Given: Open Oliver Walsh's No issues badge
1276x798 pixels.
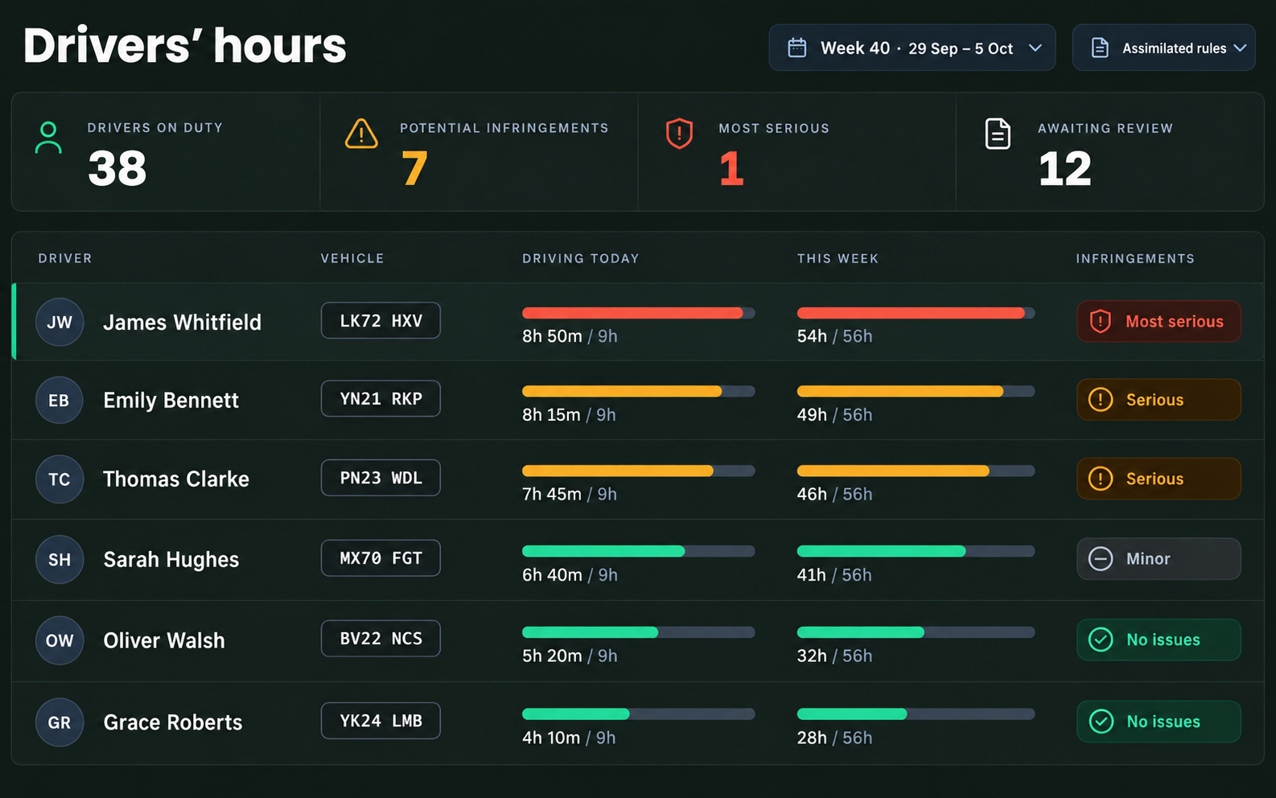Looking at the screenshot, I should (x=1159, y=640).
